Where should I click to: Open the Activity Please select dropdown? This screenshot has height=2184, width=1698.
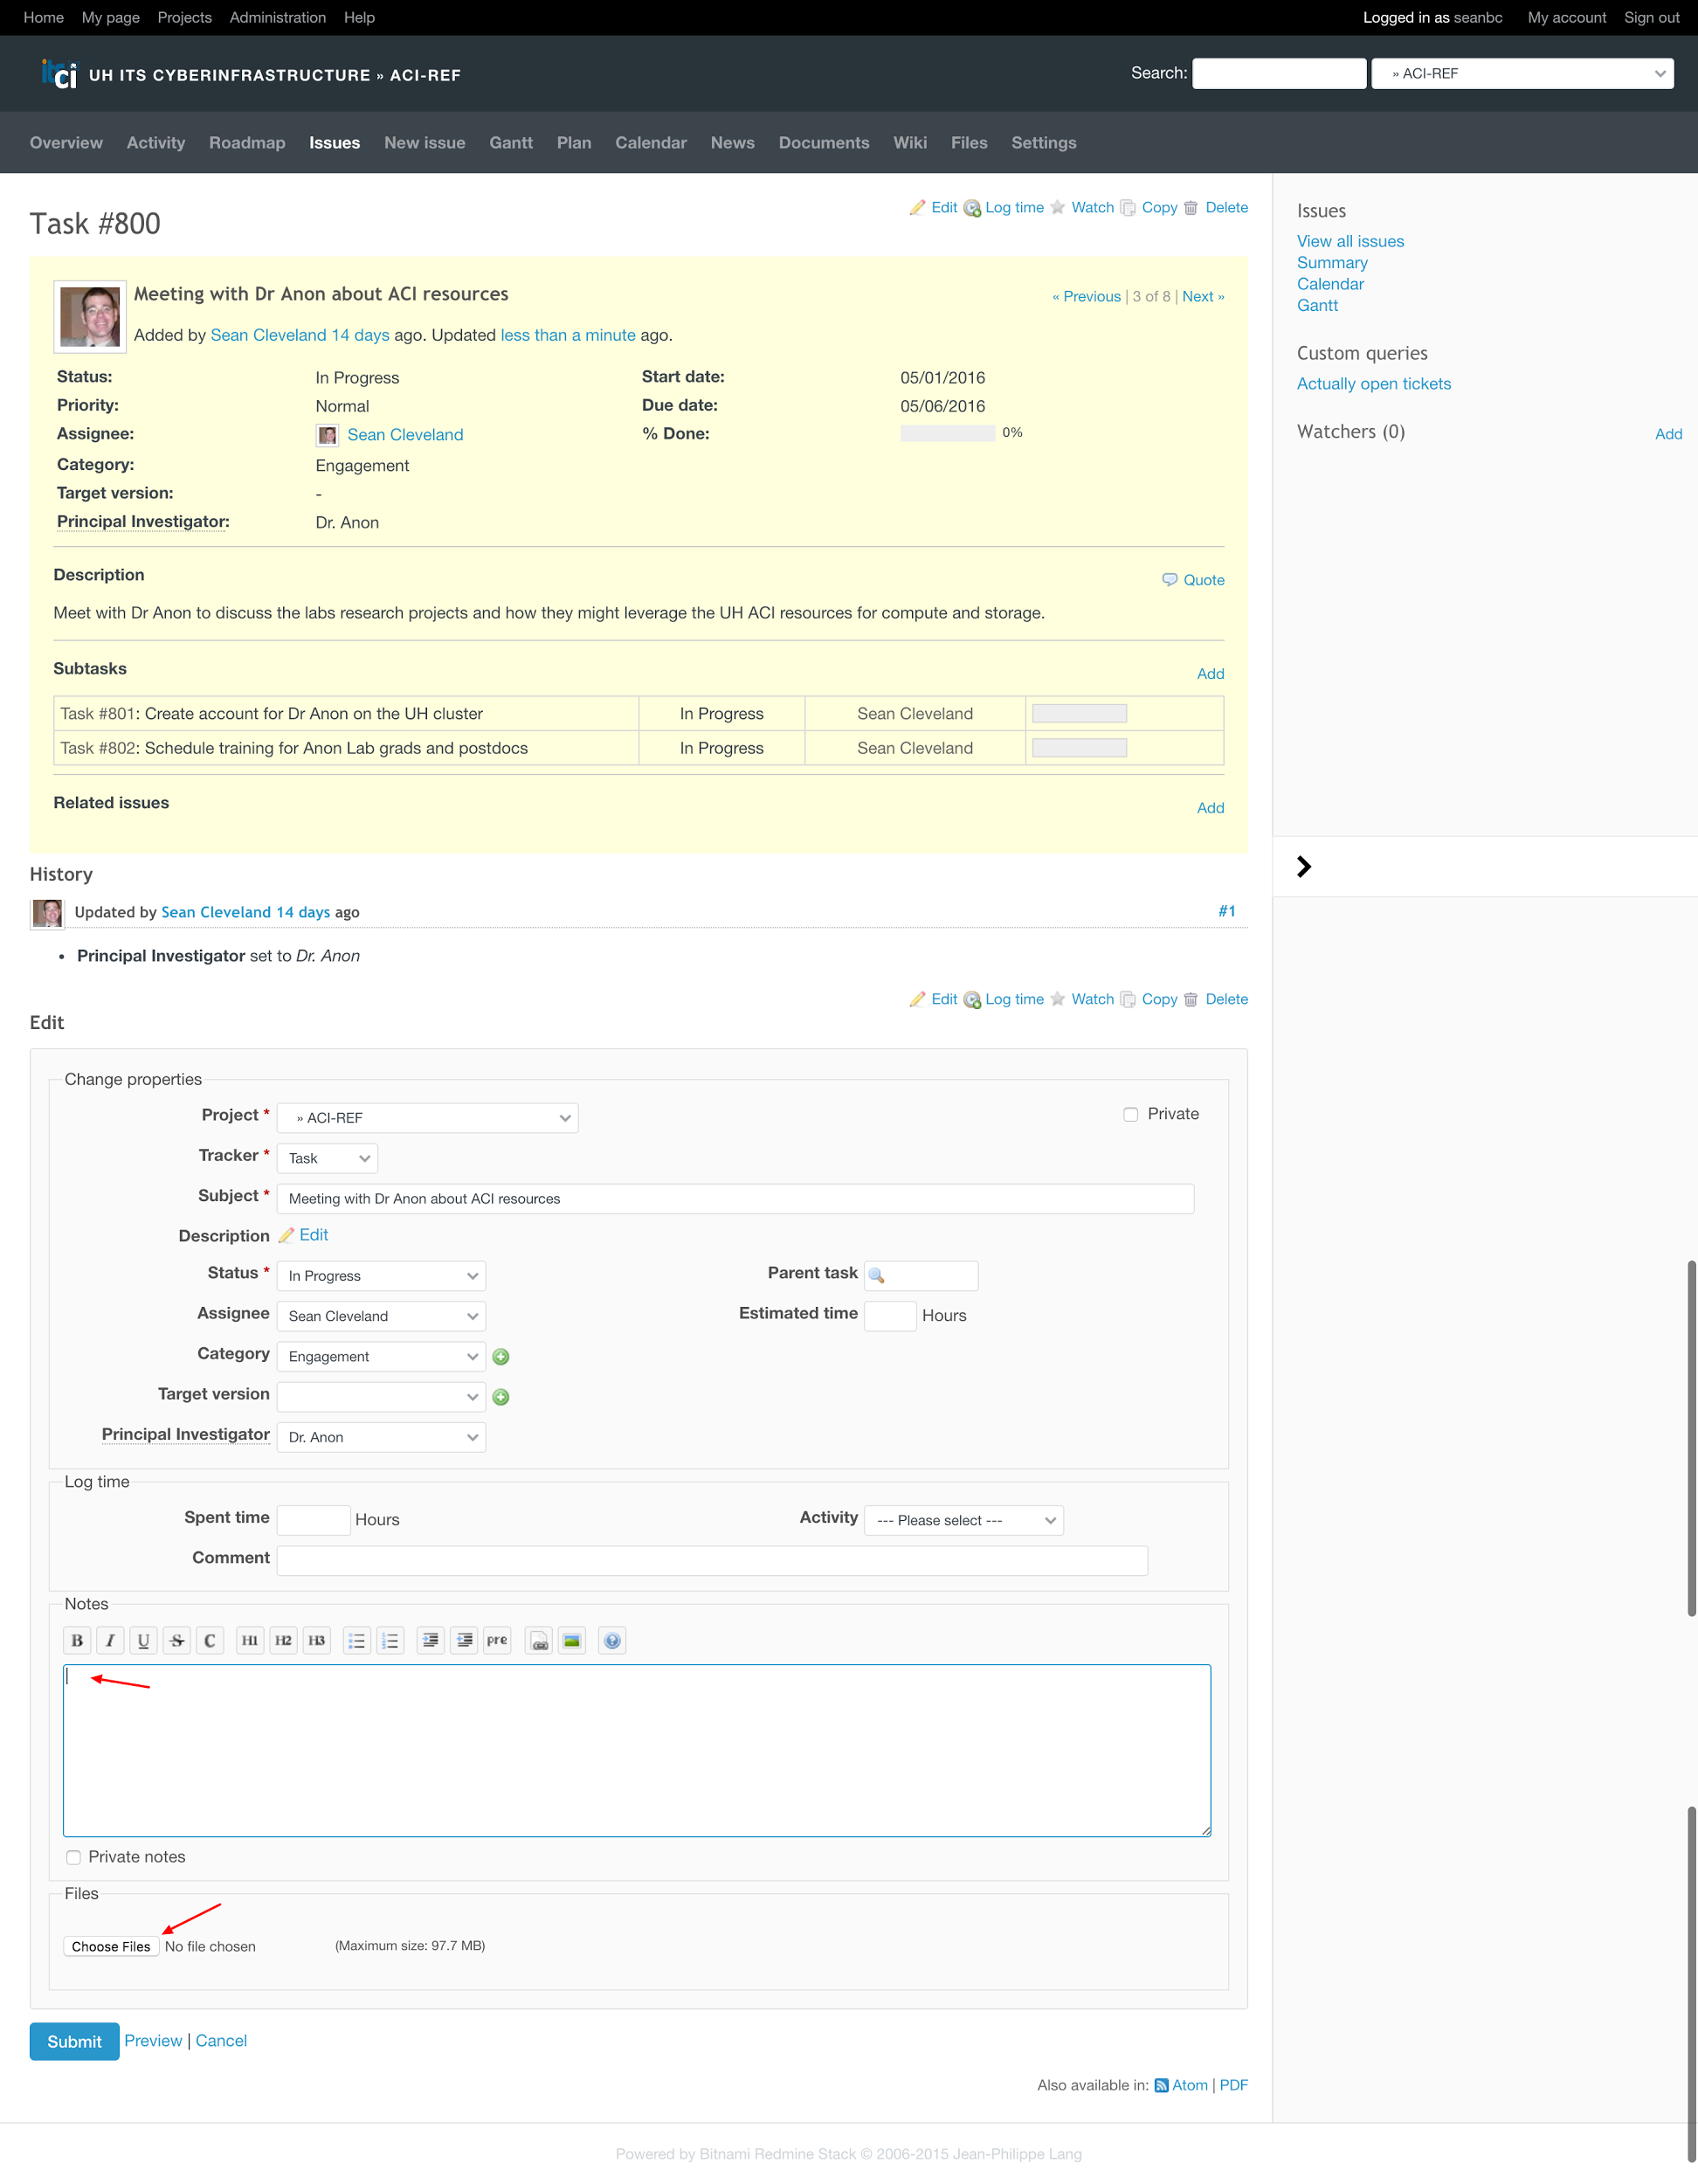click(x=963, y=1520)
